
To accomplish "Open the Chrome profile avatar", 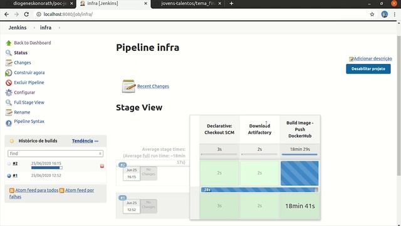I will tap(384, 14).
